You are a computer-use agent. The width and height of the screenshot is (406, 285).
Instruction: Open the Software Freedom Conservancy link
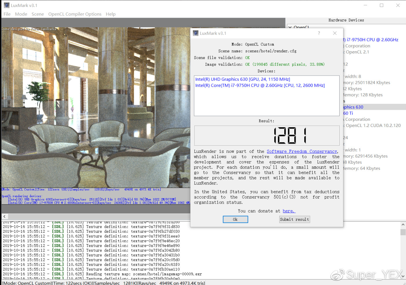tap(302, 151)
